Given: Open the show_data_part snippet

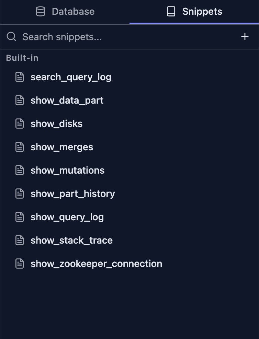Looking at the screenshot, I should coord(67,100).
